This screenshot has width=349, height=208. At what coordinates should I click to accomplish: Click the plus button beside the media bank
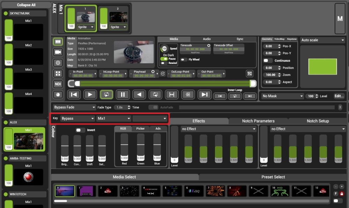pos(342,186)
